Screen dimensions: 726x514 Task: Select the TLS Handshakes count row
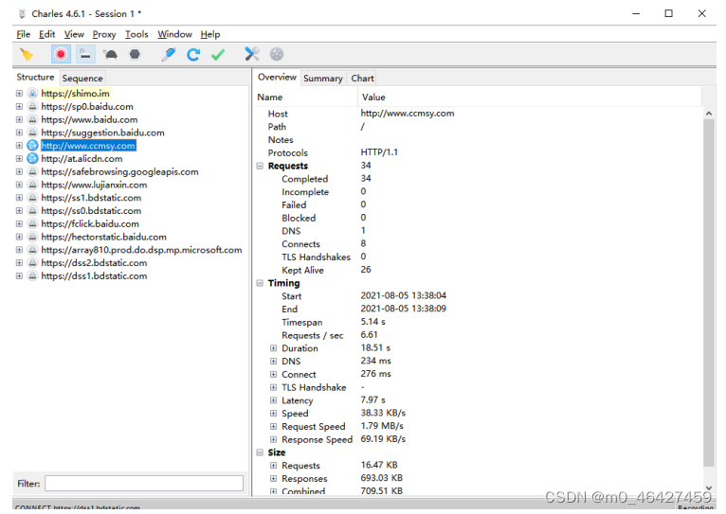click(478, 257)
